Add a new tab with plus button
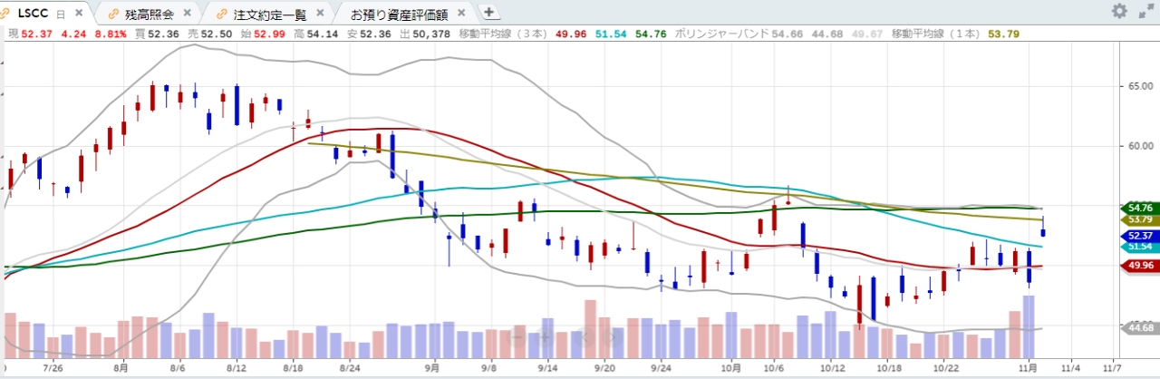 (488, 13)
